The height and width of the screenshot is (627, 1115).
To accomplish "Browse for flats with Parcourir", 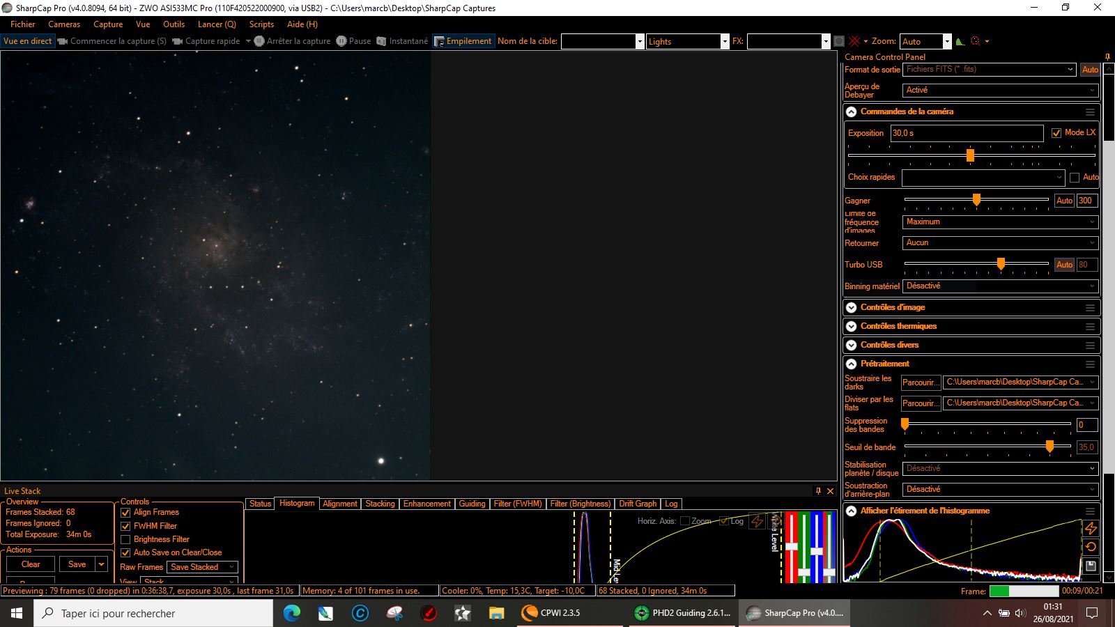I will coord(921,403).
